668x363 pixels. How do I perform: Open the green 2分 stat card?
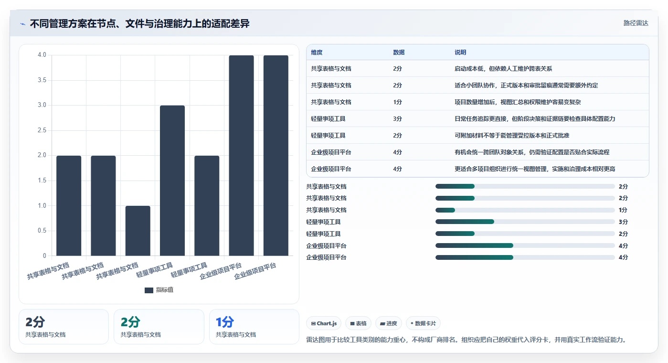pyautogui.click(x=159, y=327)
